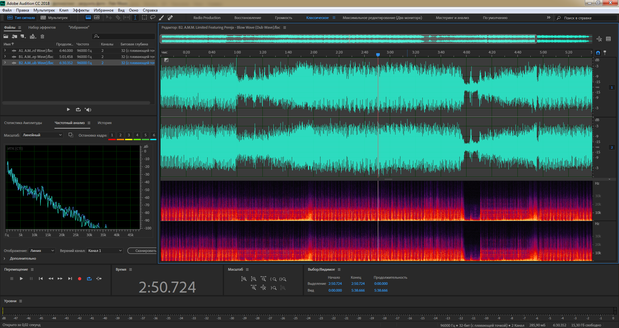Open the Верхний канал dropdown
This screenshot has height=328, width=619.
point(105,251)
